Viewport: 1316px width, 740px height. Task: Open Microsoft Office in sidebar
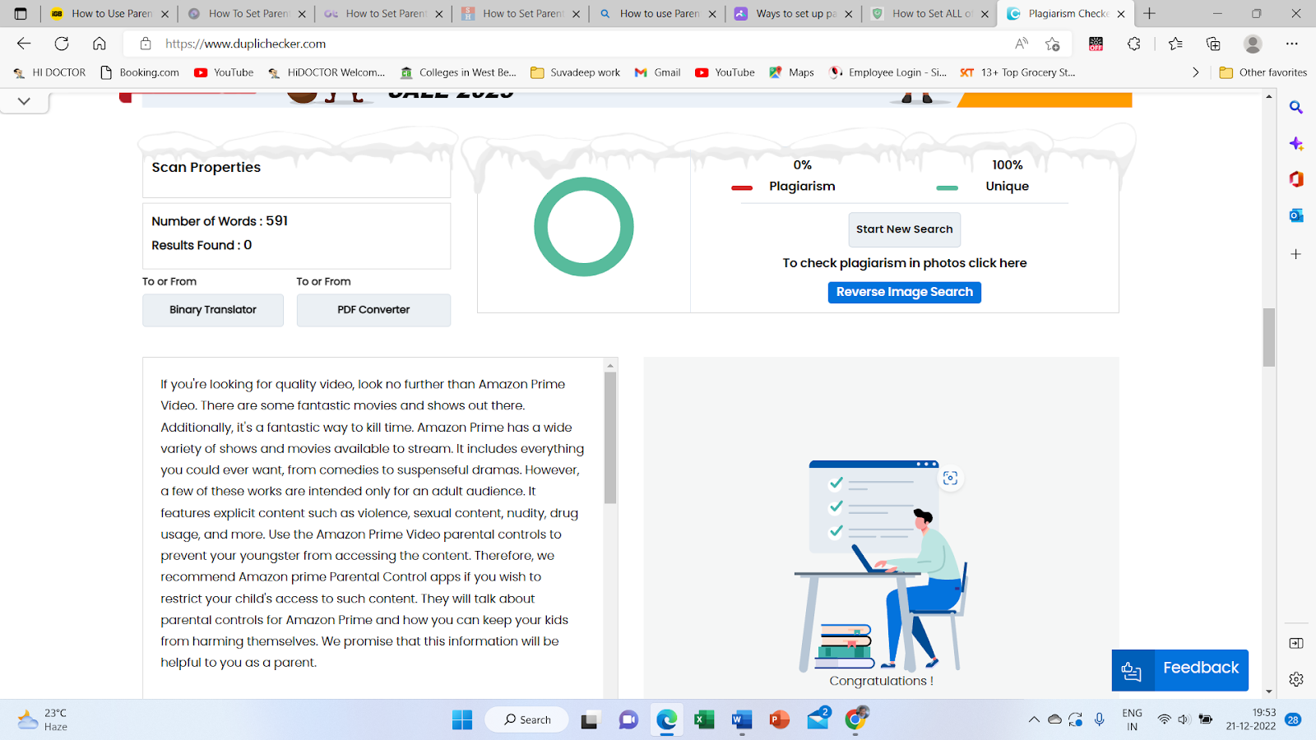click(1296, 179)
